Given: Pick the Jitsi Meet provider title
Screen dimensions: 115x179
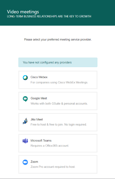Looking at the screenshot, I should pyautogui.click(x=37, y=119).
